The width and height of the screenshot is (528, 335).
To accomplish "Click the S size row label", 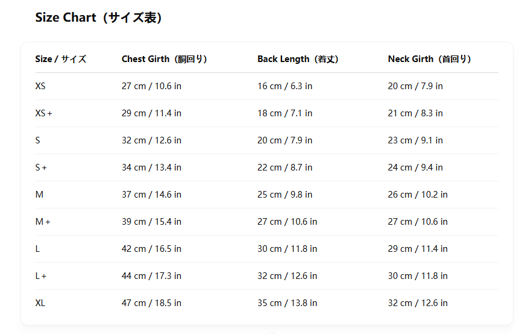I will (38, 140).
